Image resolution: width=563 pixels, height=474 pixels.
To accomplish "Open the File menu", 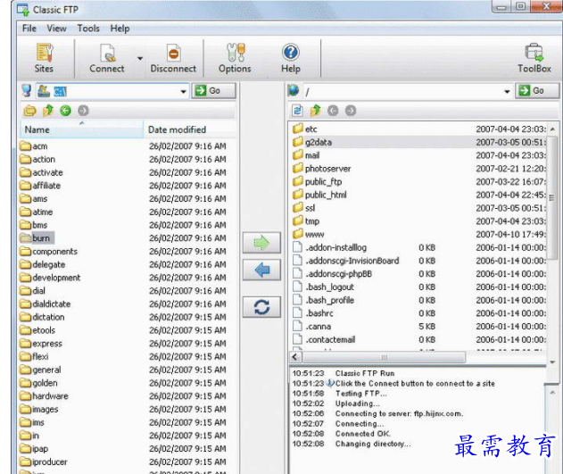I will pyautogui.click(x=29, y=29).
